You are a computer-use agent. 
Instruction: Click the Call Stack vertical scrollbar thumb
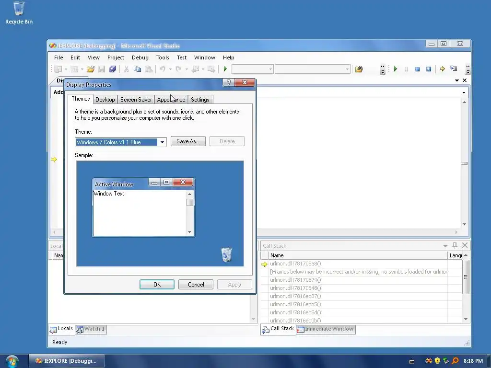466,276
